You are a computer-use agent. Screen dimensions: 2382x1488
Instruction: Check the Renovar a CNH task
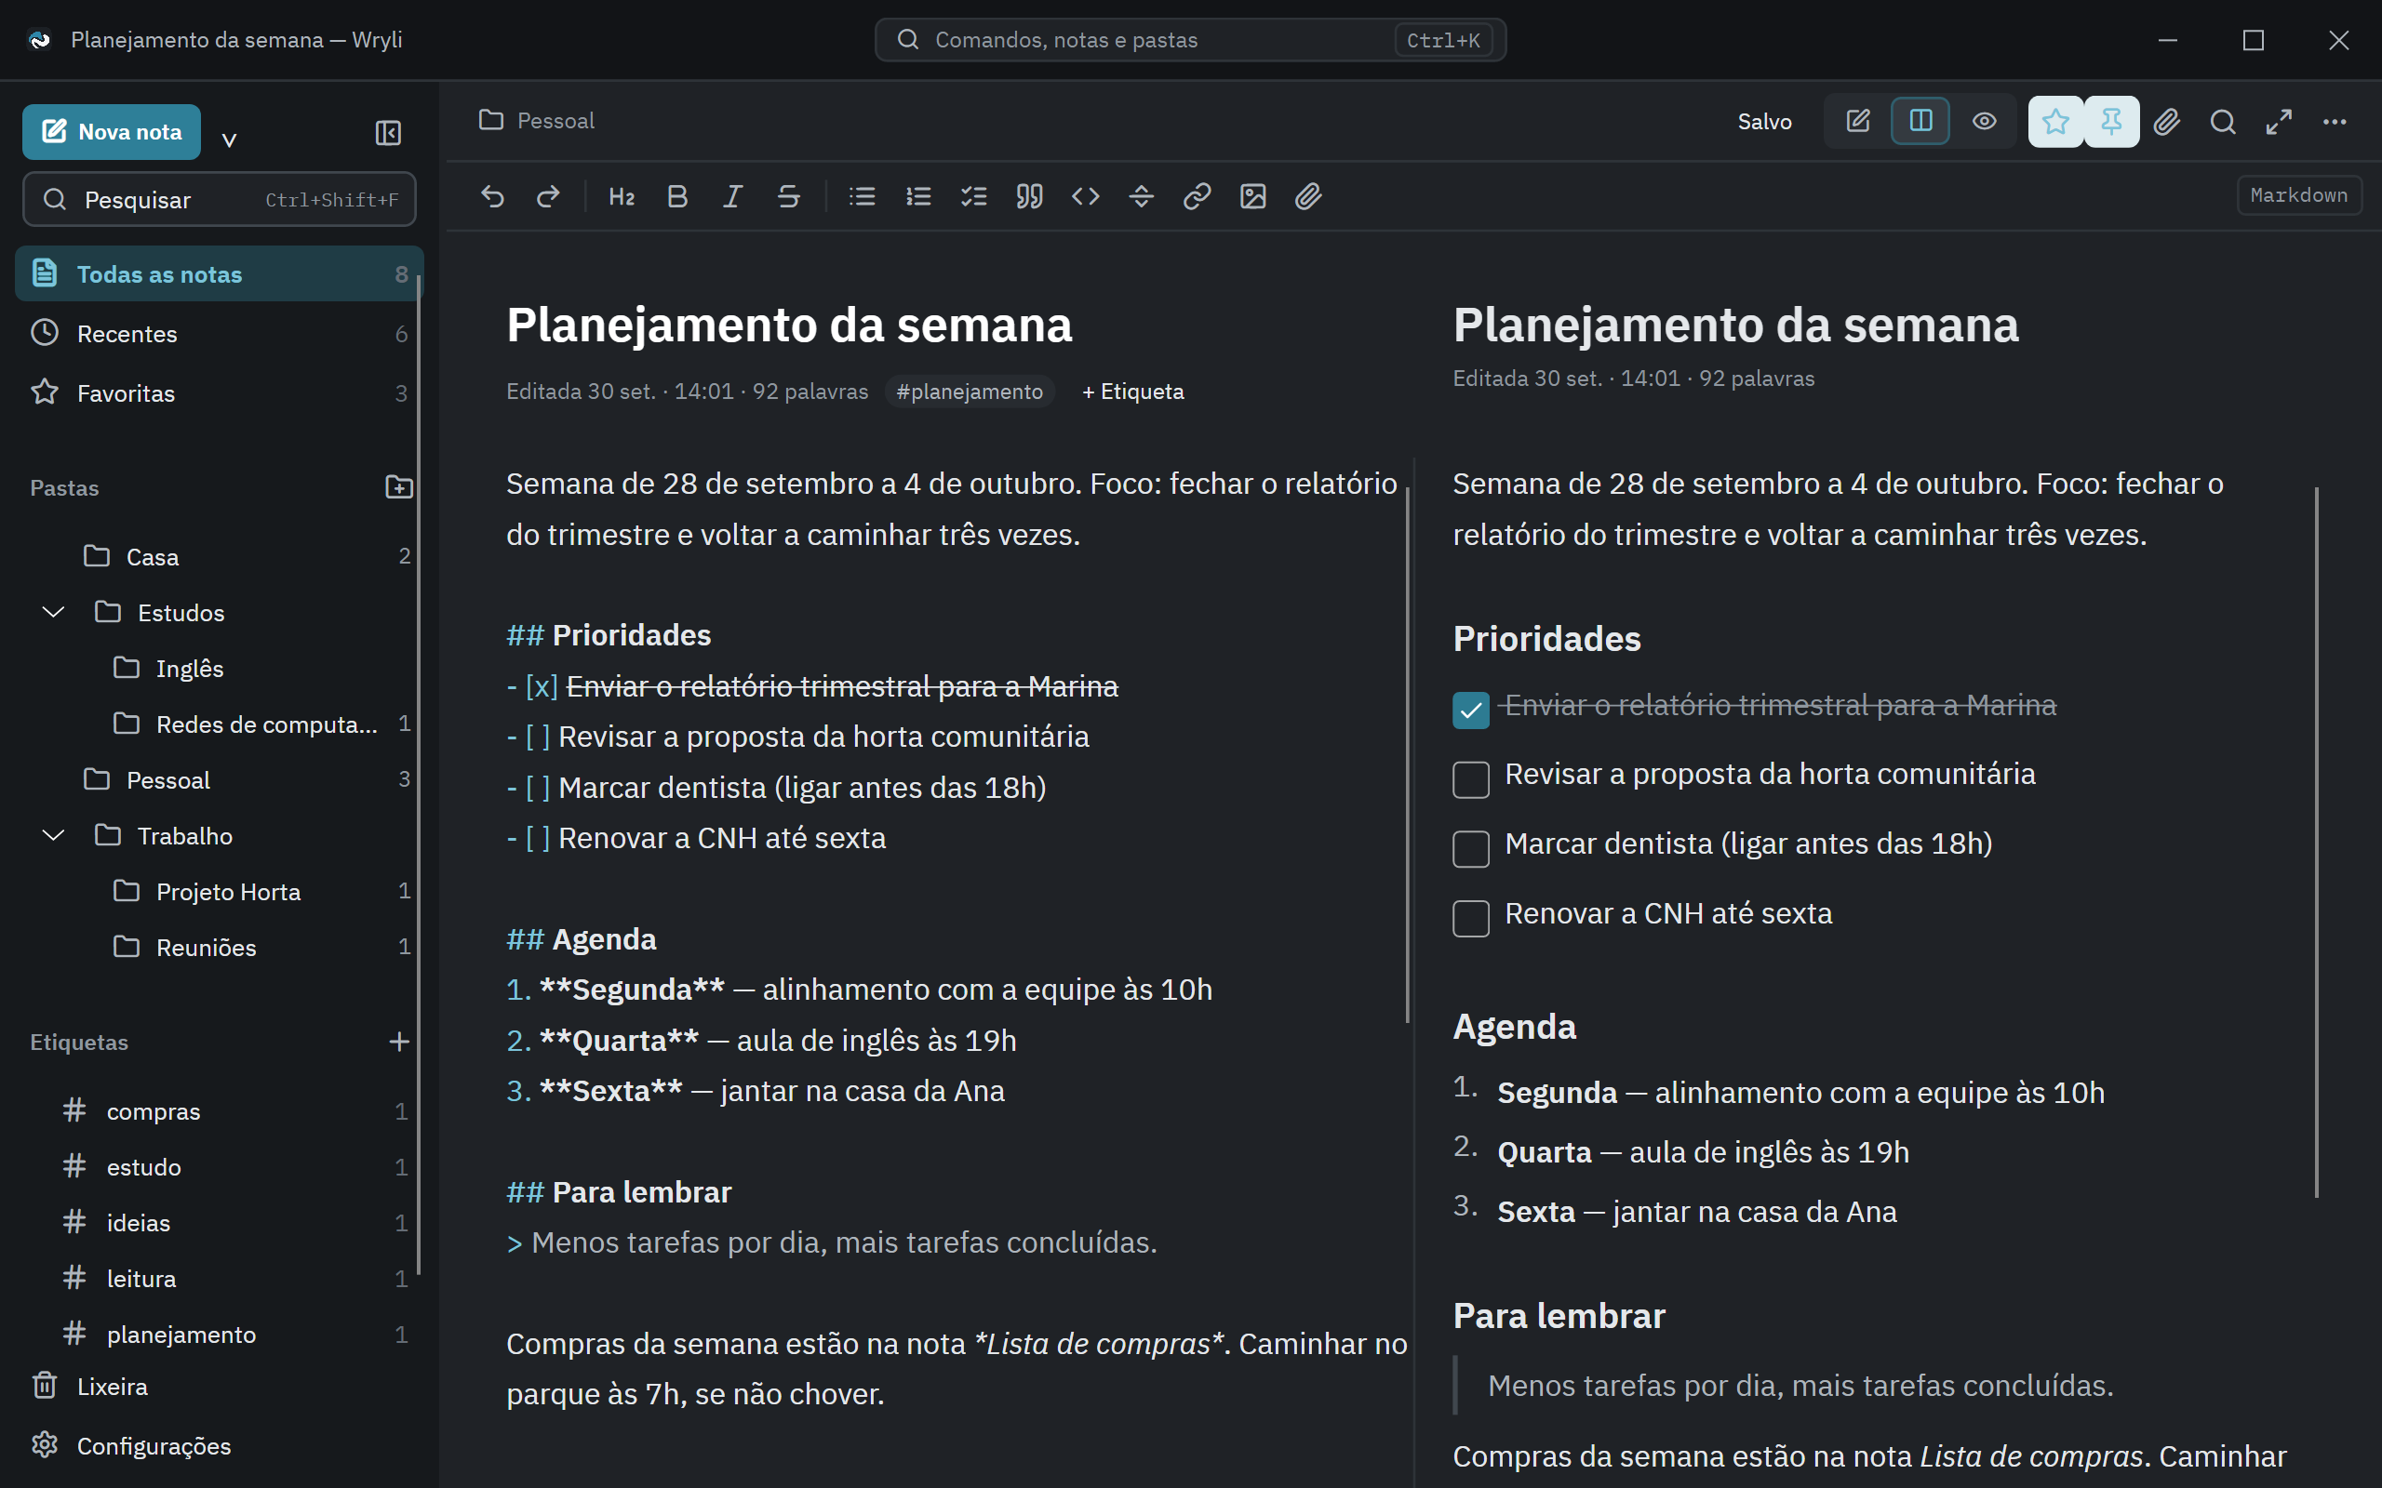[1470, 918]
